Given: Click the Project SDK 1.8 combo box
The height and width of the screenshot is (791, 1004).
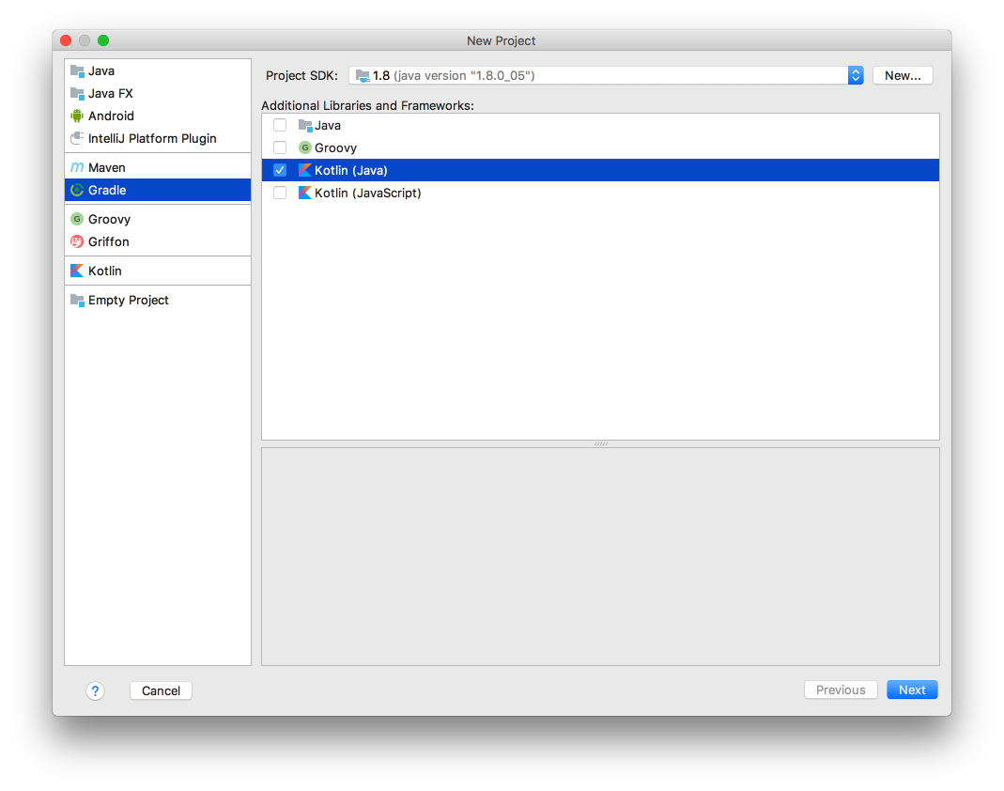Looking at the screenshot, I should [606, 75].
